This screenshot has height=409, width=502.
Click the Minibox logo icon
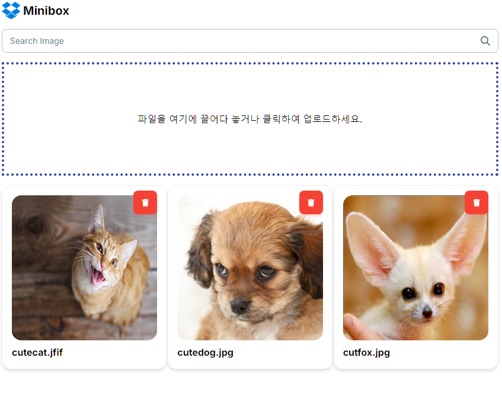11,11
